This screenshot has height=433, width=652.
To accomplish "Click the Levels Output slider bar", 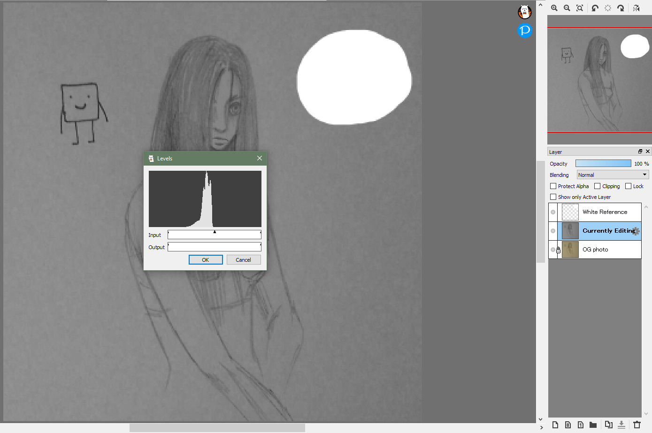I will [215, 247].
